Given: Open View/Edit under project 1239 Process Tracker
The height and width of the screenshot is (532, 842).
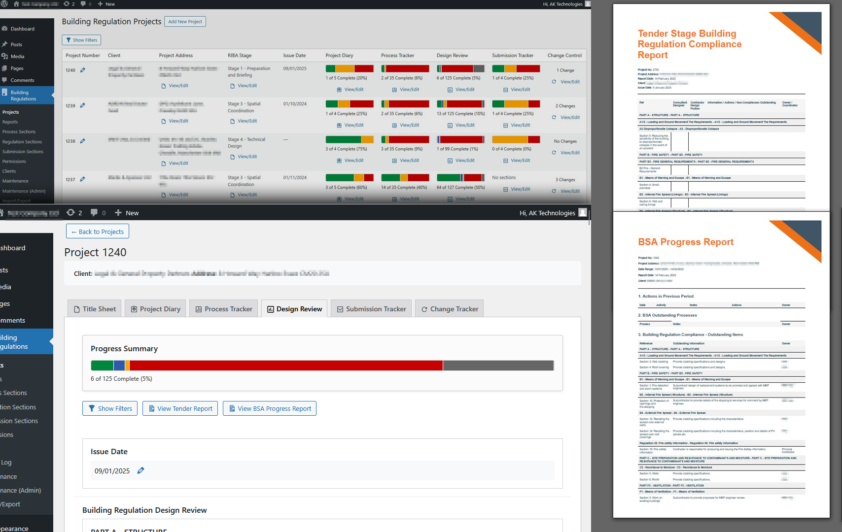Looking at the screenshot, I should point(409,125).
